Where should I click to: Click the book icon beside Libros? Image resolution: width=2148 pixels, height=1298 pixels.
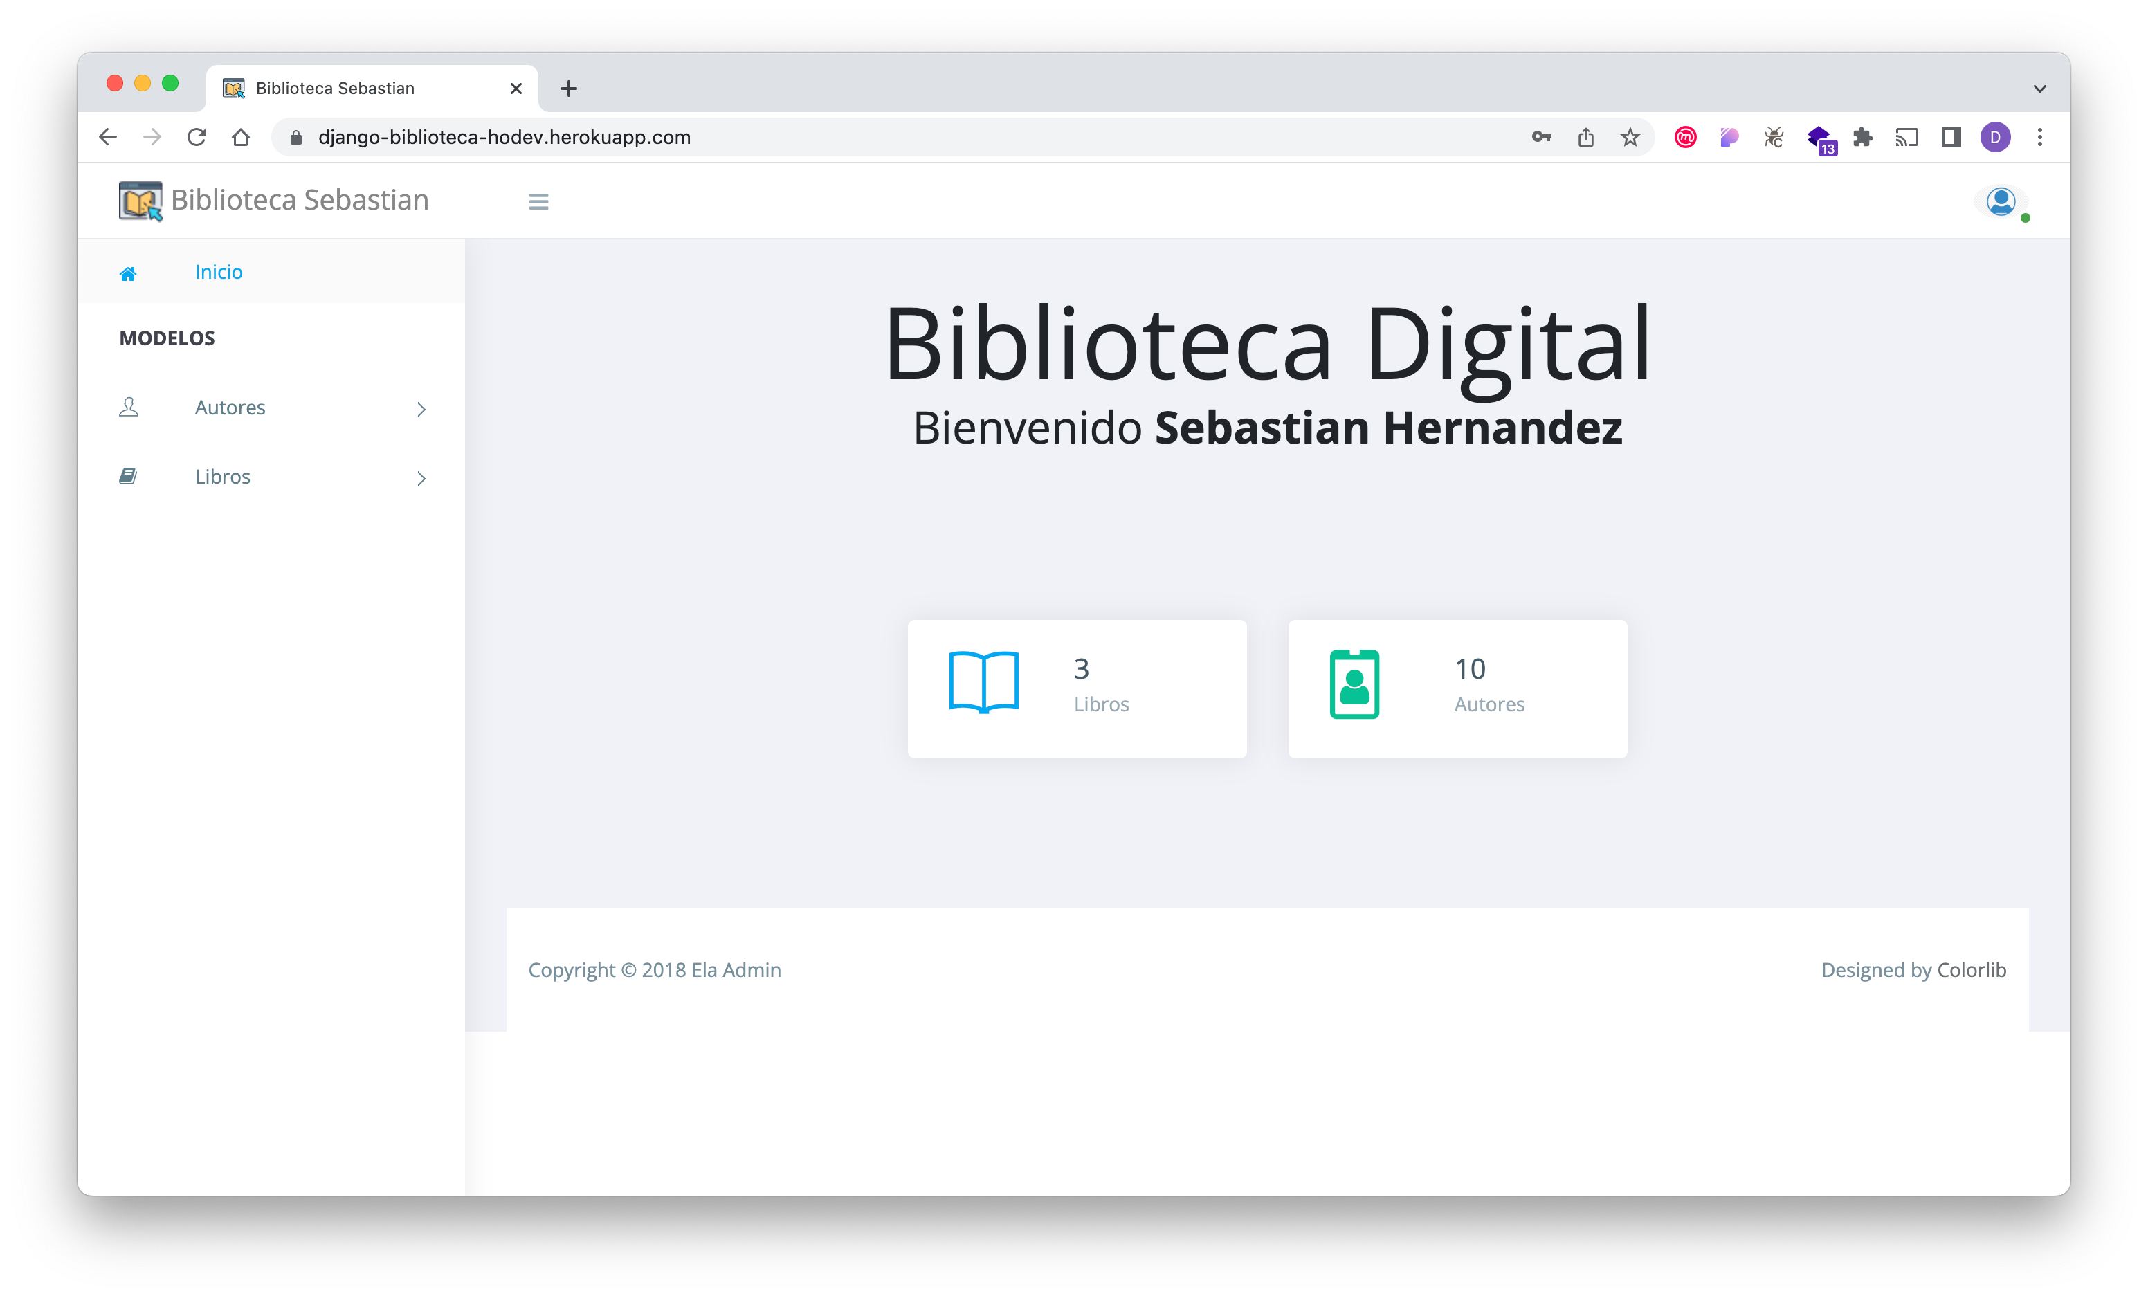click(x=128, y=475)
